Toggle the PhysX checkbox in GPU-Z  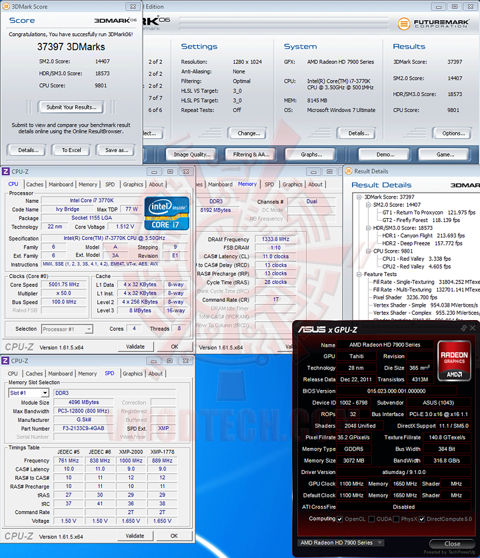click(397, 519)
